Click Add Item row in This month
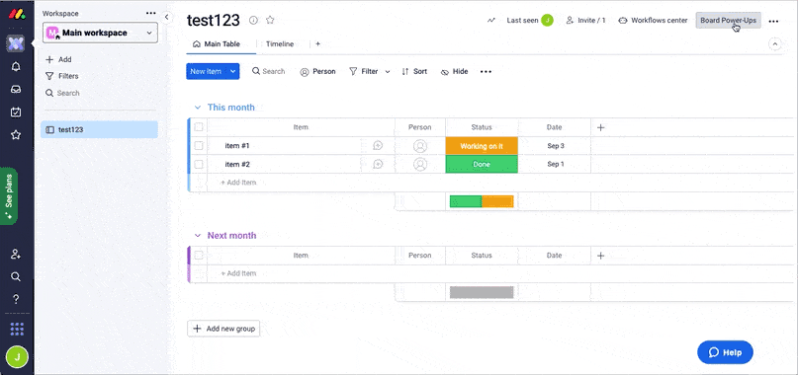The width and height of the screenshot is (798, 375). click(238, 183)
